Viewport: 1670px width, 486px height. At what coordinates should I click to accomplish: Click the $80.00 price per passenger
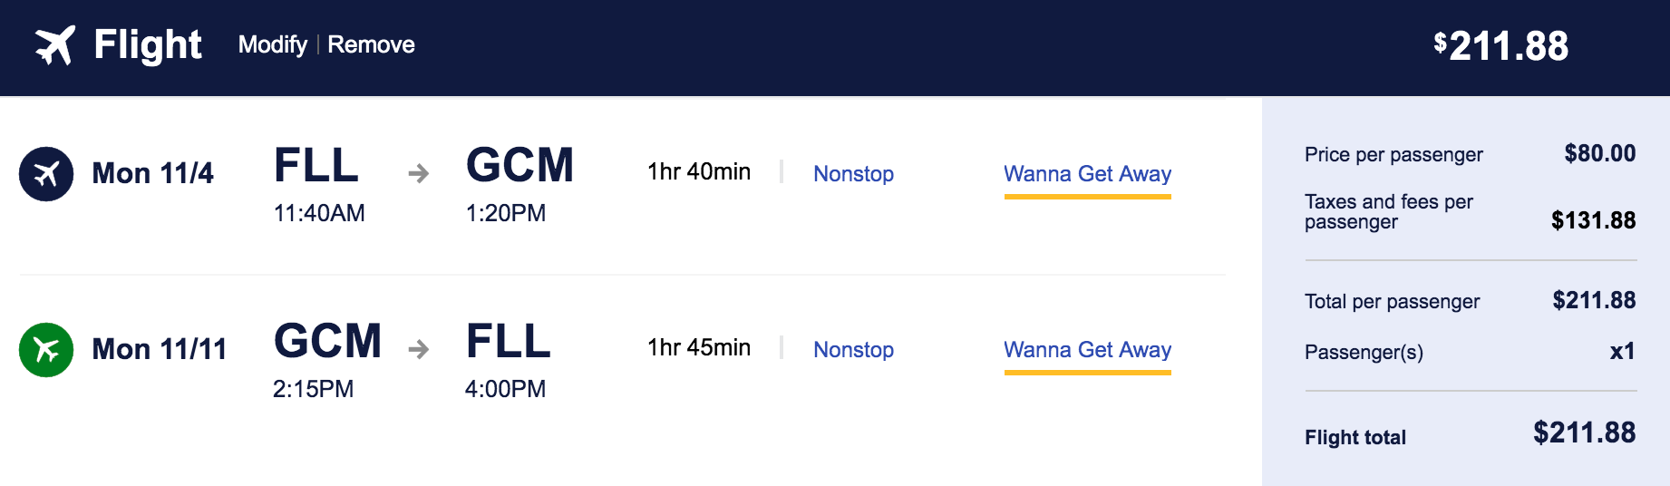point(1599,153)
